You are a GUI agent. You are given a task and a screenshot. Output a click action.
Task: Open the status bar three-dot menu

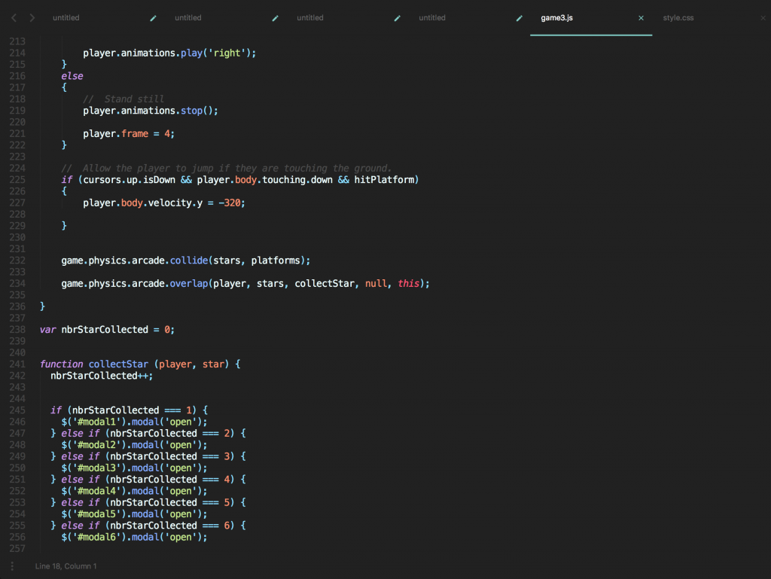(x=12, y=566)
